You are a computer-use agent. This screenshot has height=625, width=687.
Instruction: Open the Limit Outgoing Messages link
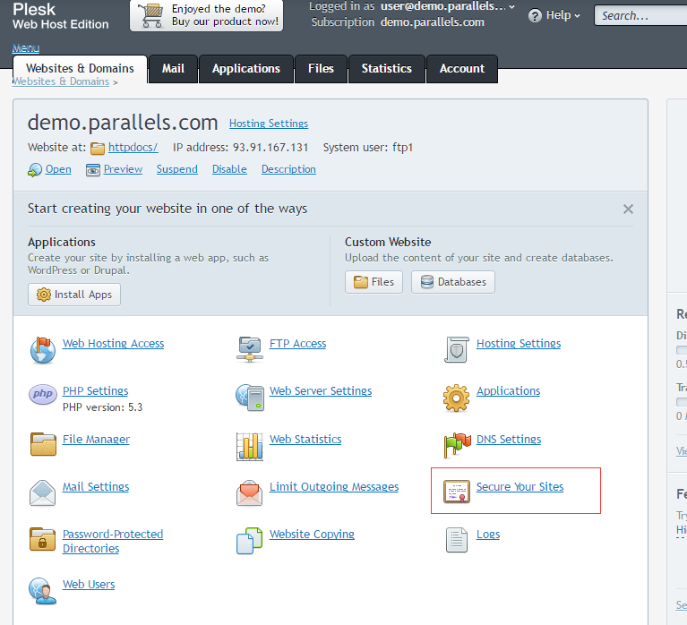point(334,487)
